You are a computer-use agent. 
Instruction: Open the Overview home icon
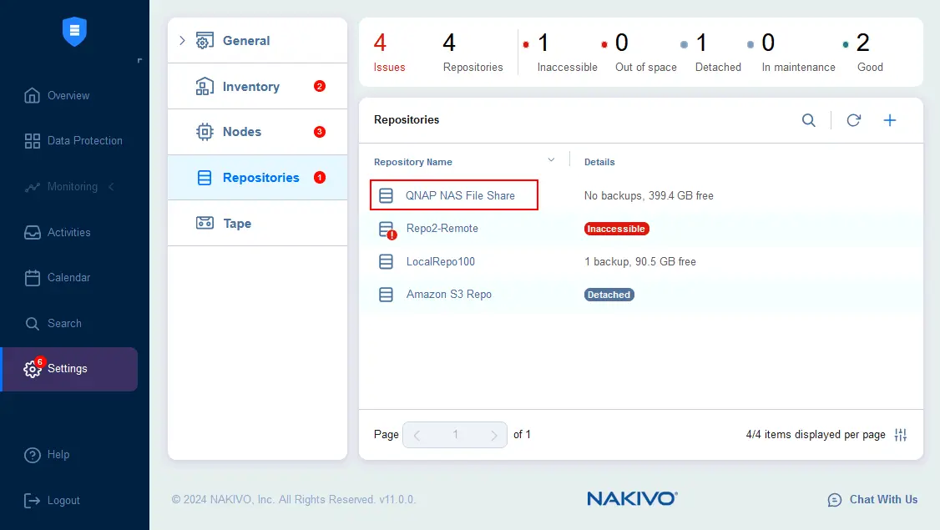[33, 95]
